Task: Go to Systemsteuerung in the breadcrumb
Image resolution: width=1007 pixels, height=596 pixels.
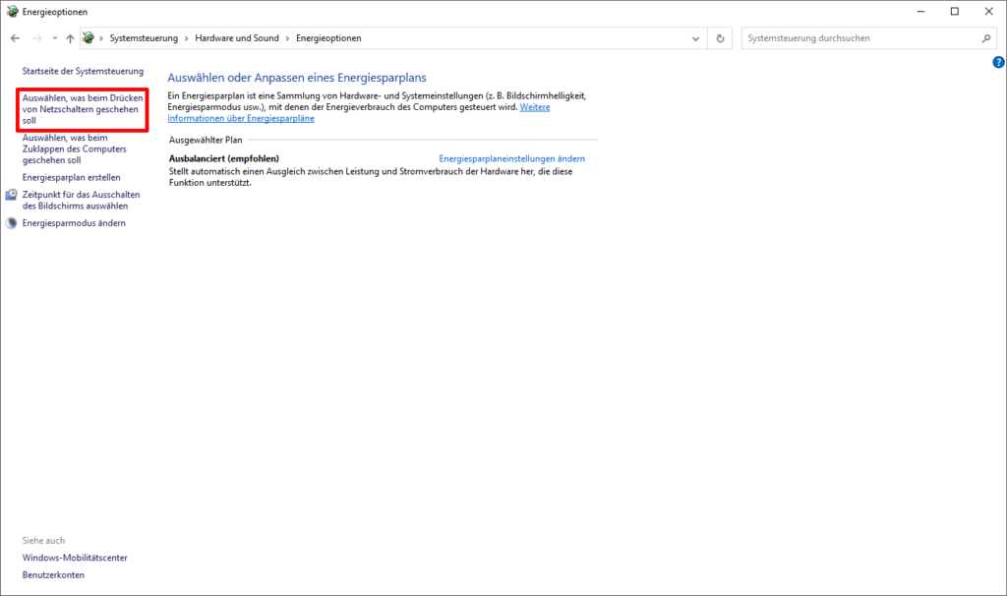Action: pyautogui.click(x=144, y=38)
